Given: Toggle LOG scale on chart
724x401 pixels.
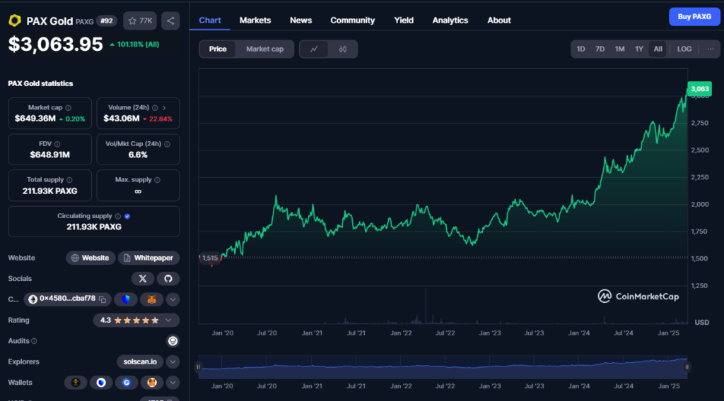Looking at the screenshot, I should coord(684,49).
